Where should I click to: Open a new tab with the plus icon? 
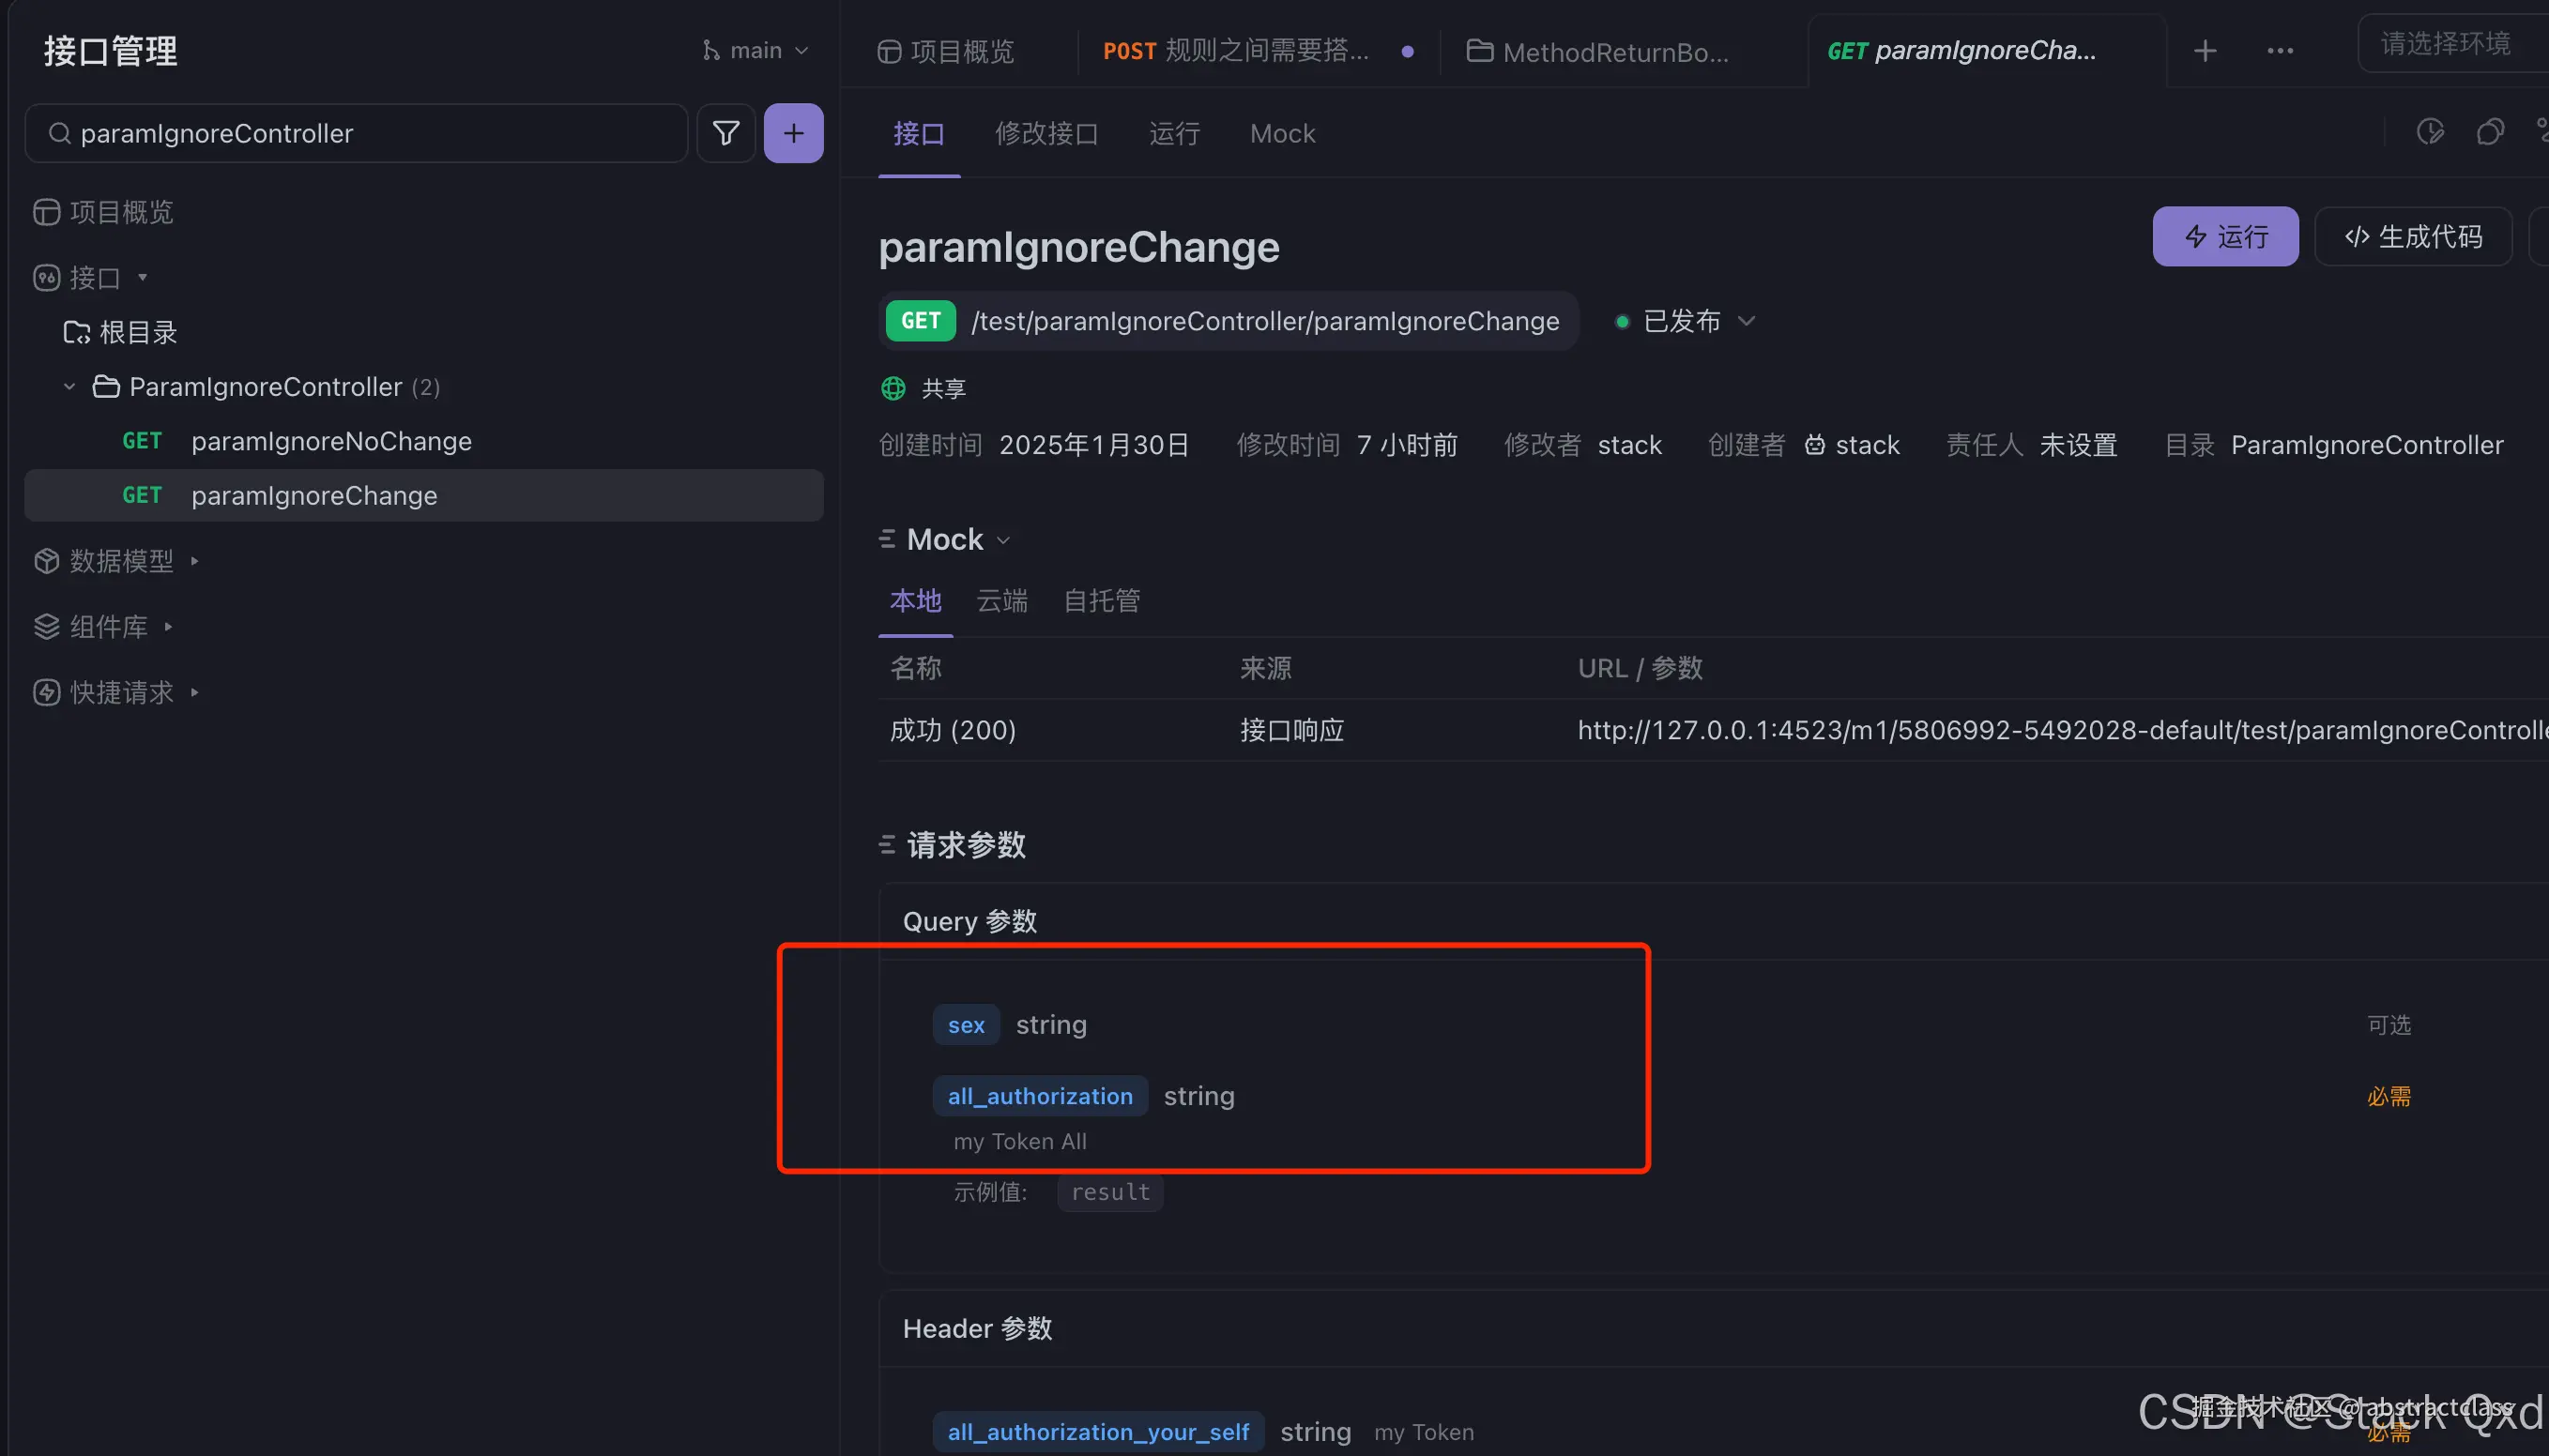[x=2205, y=50]
